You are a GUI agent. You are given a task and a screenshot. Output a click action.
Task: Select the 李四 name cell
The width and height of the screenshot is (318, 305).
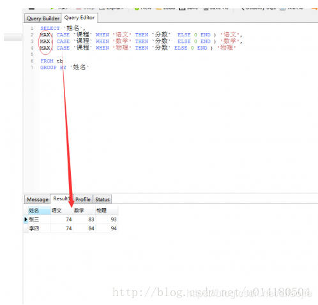[x=39, y=228]
